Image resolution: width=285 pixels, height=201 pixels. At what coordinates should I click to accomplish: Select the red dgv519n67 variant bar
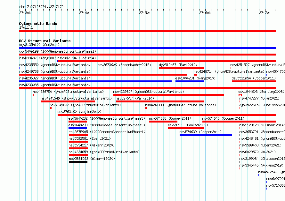coord(181,68)
